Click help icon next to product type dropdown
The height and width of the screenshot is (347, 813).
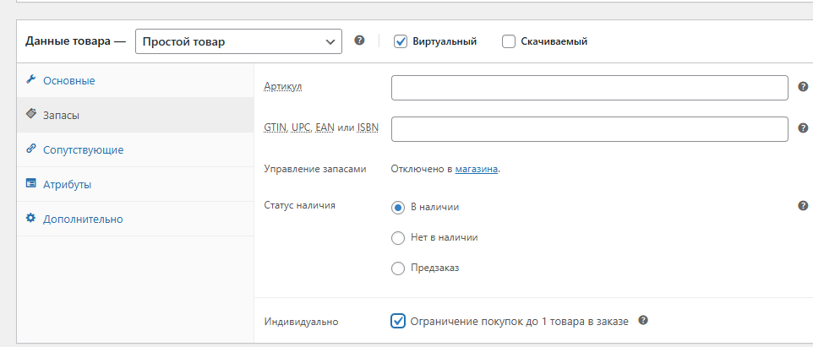click(x=359, y=41)
